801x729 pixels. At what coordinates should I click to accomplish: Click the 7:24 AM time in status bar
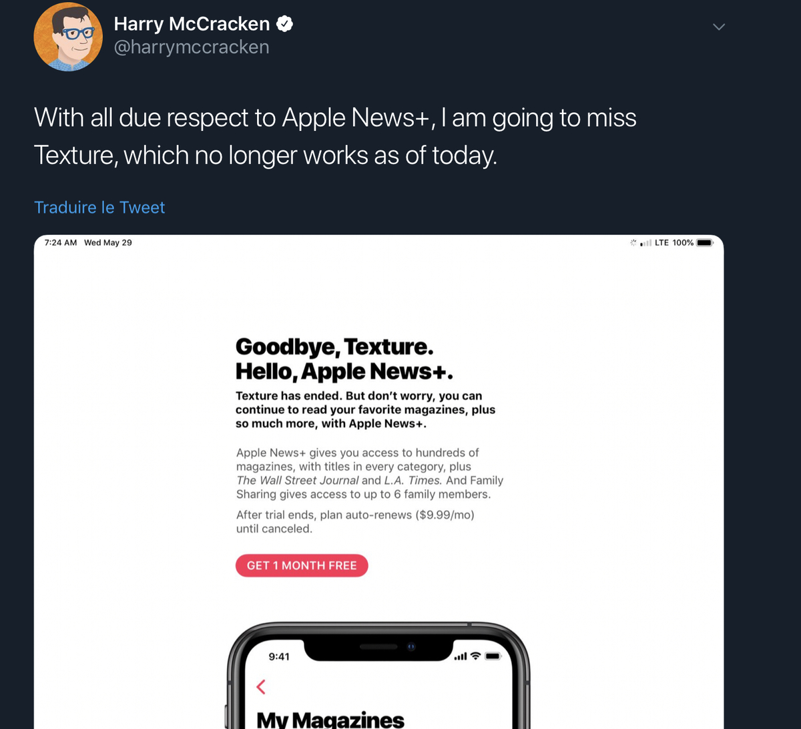[60, 243]
